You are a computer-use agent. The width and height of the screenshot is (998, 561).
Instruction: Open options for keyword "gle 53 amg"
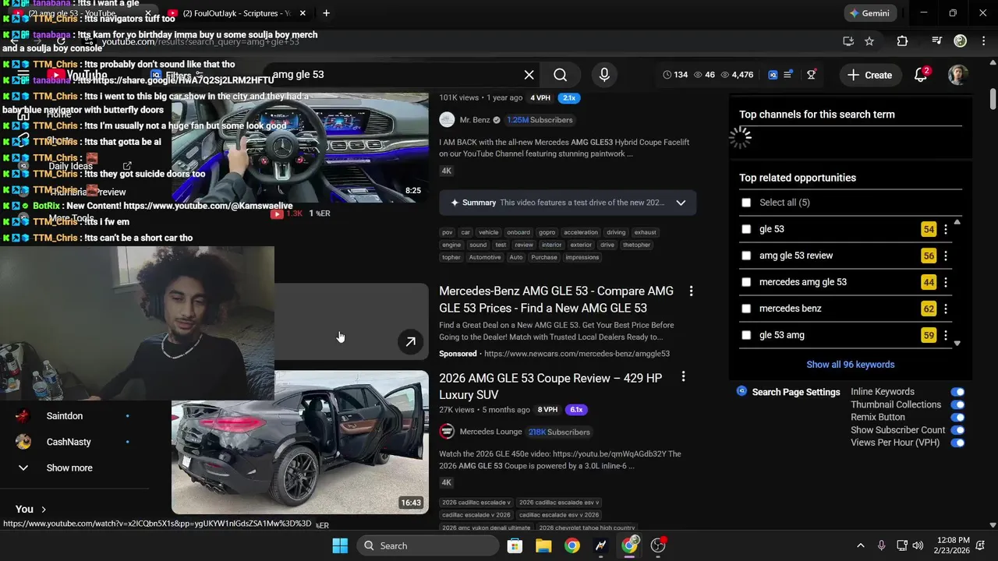[946, 335]
